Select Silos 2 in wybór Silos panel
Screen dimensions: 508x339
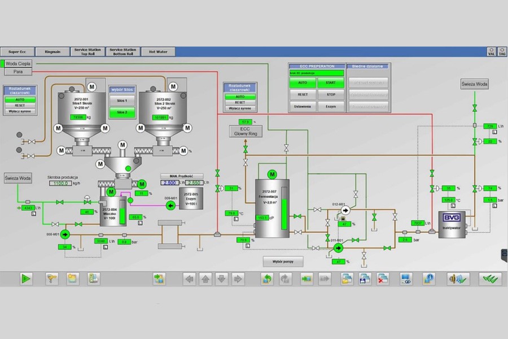[122, 112]
